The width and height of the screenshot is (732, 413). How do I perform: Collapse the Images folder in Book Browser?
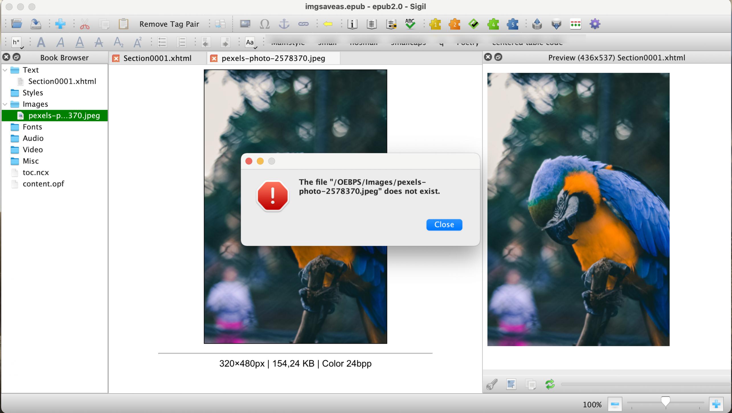point(5,104)
